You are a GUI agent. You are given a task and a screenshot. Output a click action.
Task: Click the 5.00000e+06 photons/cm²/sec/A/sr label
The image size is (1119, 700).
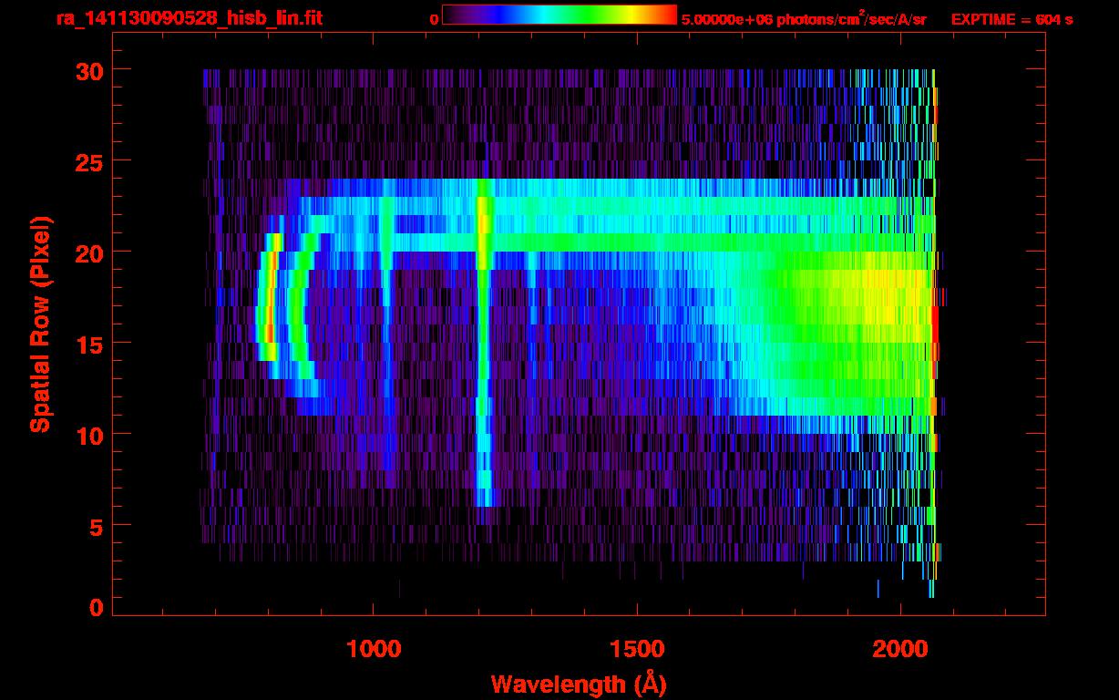tap(804, 19)
